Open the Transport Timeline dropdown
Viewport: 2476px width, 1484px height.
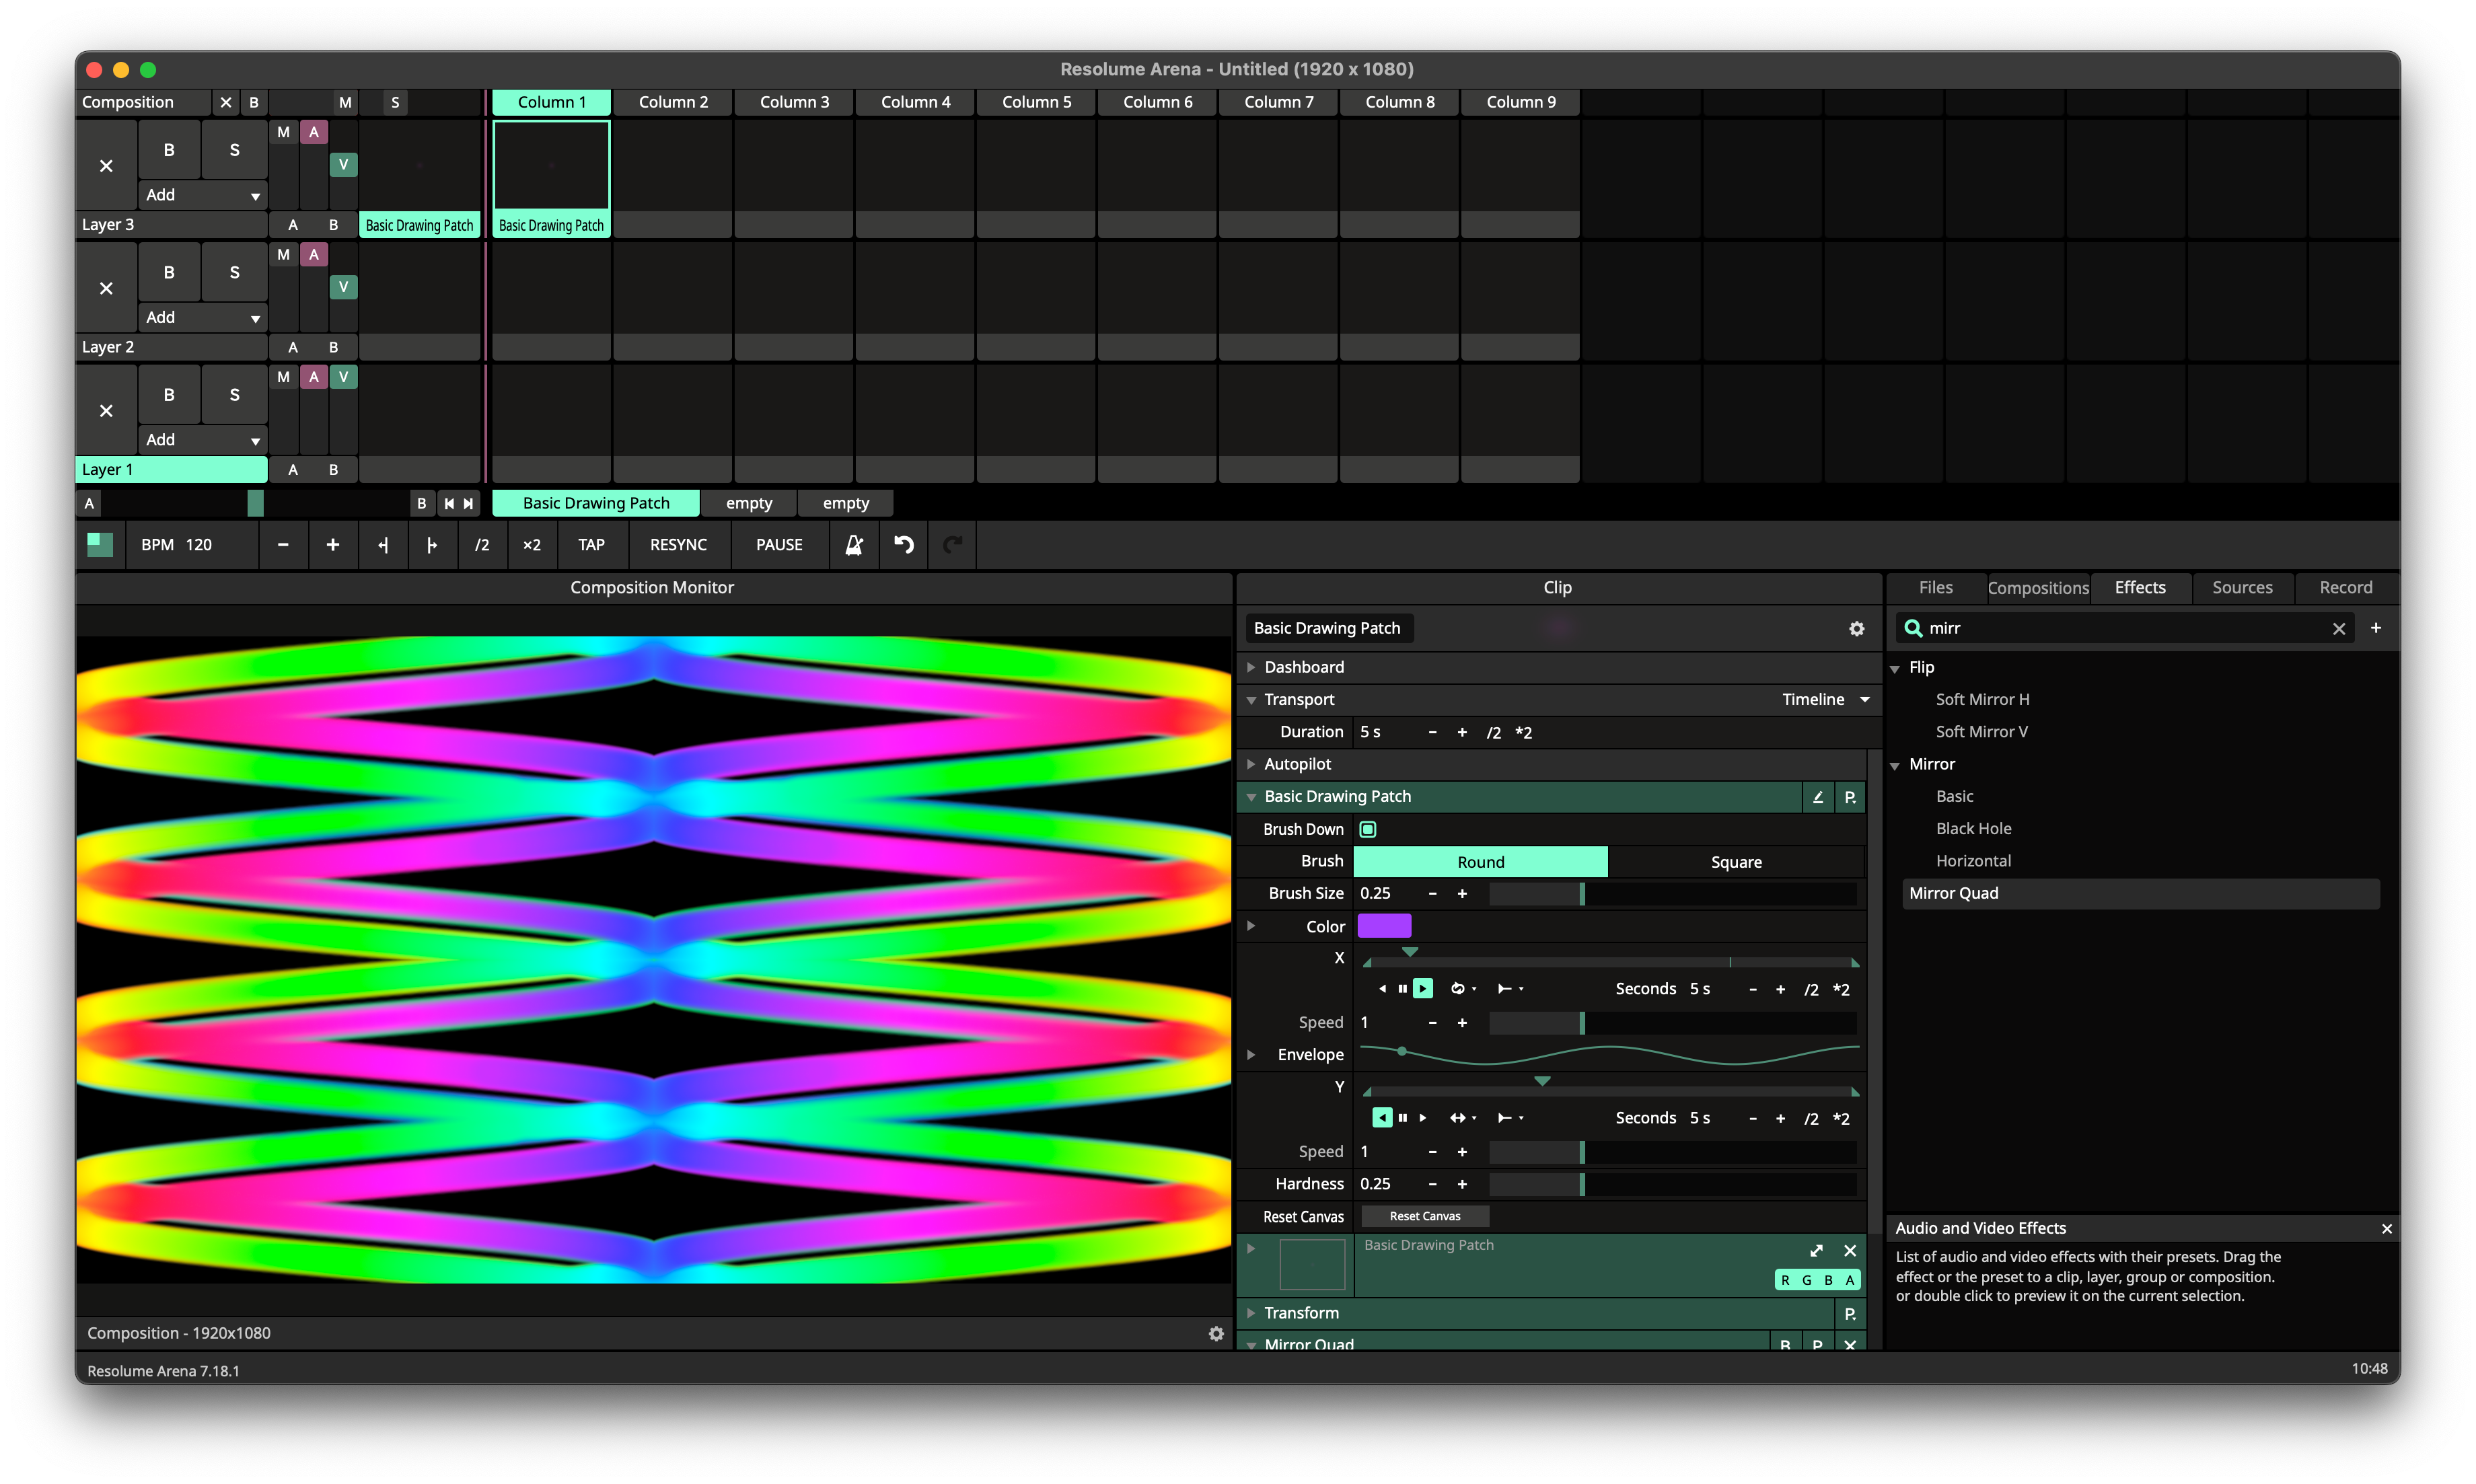pyautogui.click(x=1824, y=699)
